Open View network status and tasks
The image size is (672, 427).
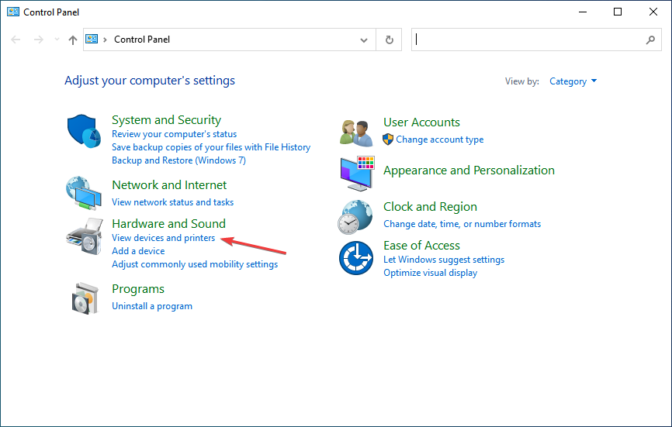tap(173, 202)
